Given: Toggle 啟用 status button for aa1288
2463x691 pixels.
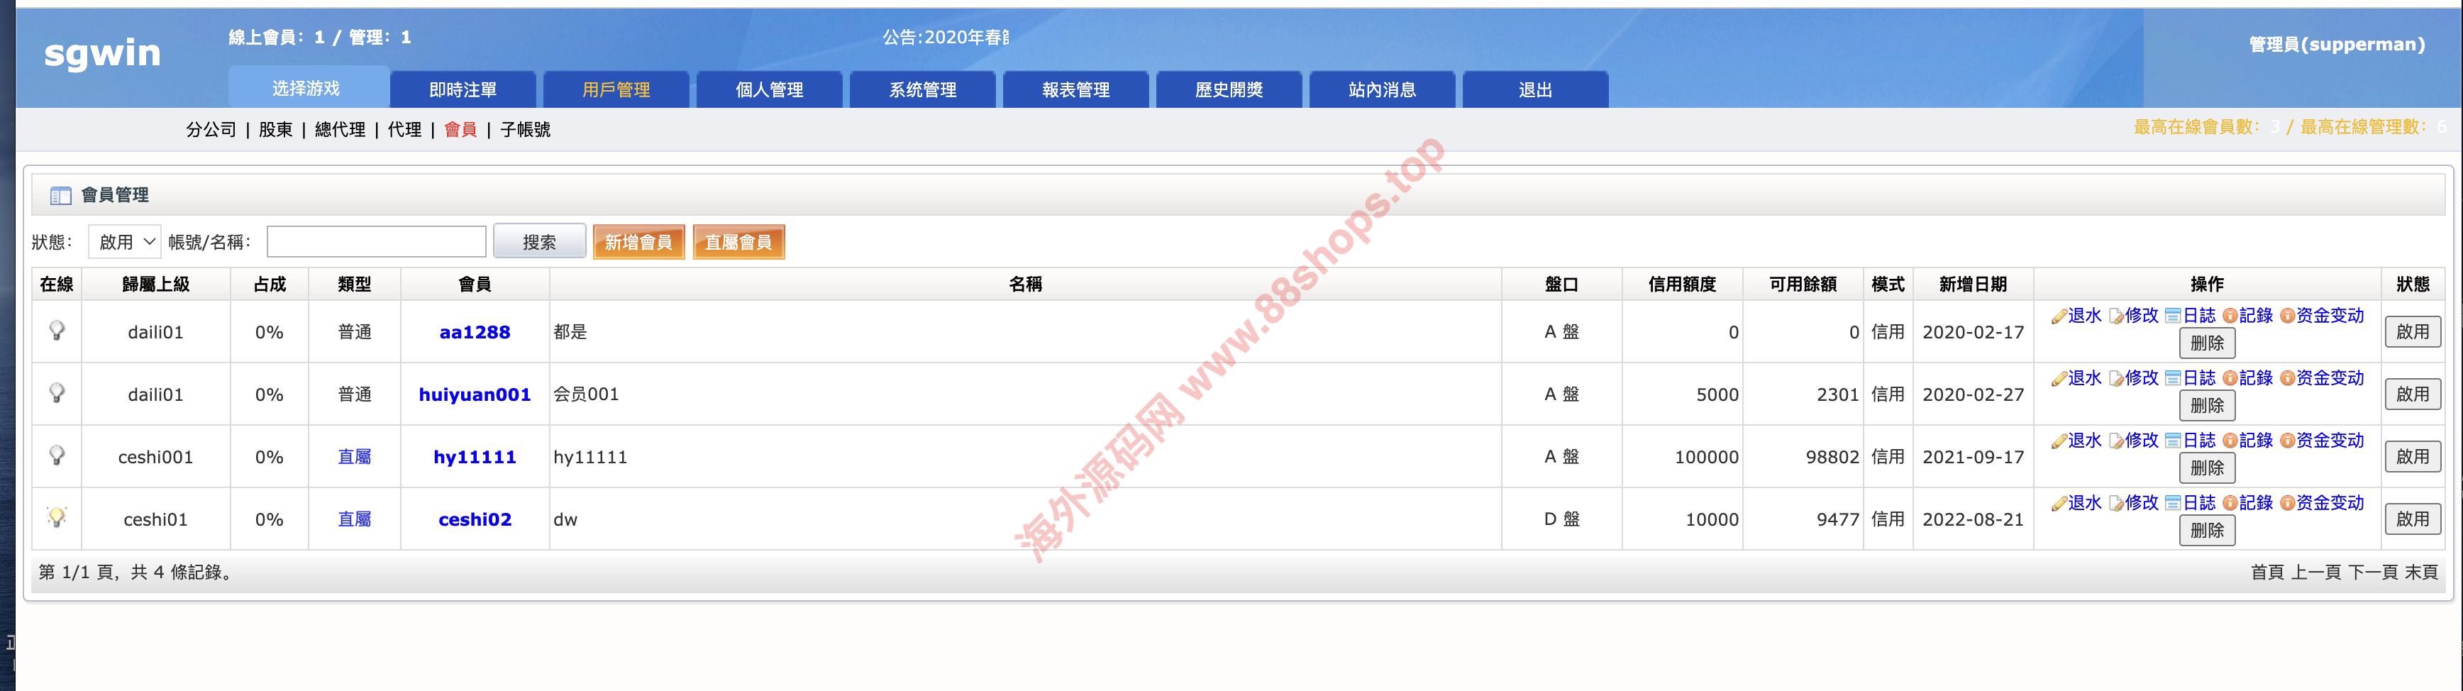Looking at the screenshot, I should (x=2411, y=331).
